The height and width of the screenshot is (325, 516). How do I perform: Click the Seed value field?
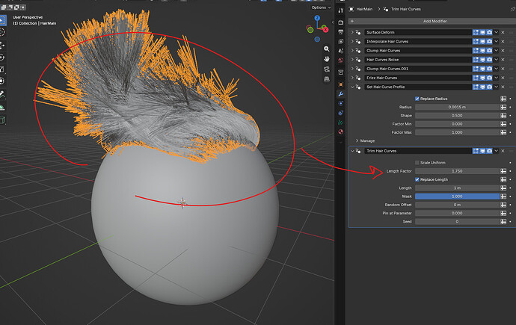457,222
